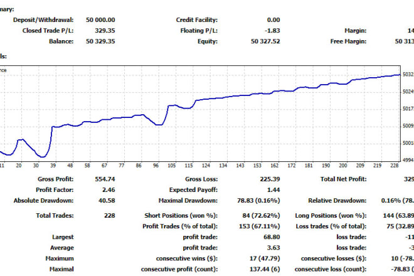Click x-axis tick 20 on balance chart
This screenshot has width=414, height=276.
[x=19, y=166]
